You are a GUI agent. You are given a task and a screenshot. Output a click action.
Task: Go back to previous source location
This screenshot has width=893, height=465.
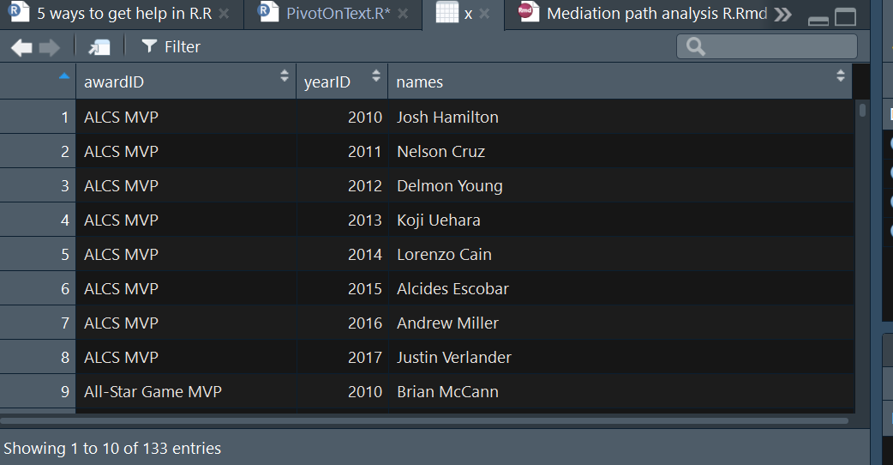point(21,47)
